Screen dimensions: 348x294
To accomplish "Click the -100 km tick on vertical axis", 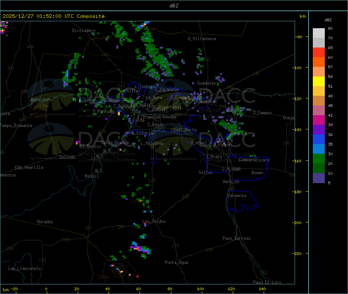I will pyautogui.click(x=297, y=68).
